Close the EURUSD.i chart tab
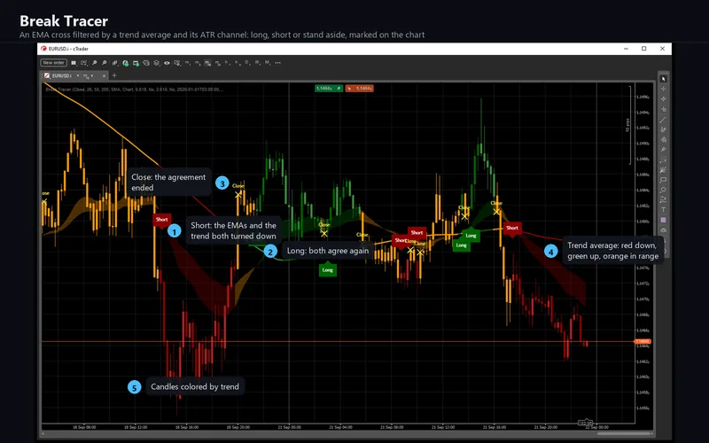Screen dimensions: 709x443 click(104, 75)
